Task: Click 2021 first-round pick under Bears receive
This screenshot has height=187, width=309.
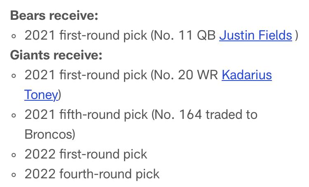Action: coord(86,36)
